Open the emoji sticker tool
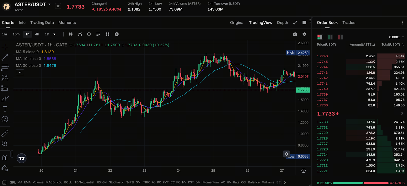Viewport: 407px width, 186px height. click(x=5, y=119)
